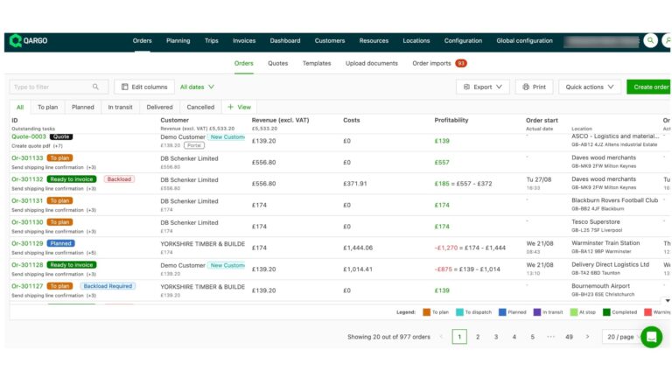The width and height of the screenshot is (672, 378).
Task: Click the orange To plan legend swatch
Action: point(425,311)
